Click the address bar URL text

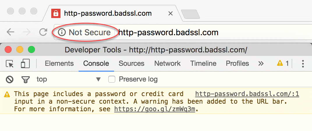tap(169, 32)
